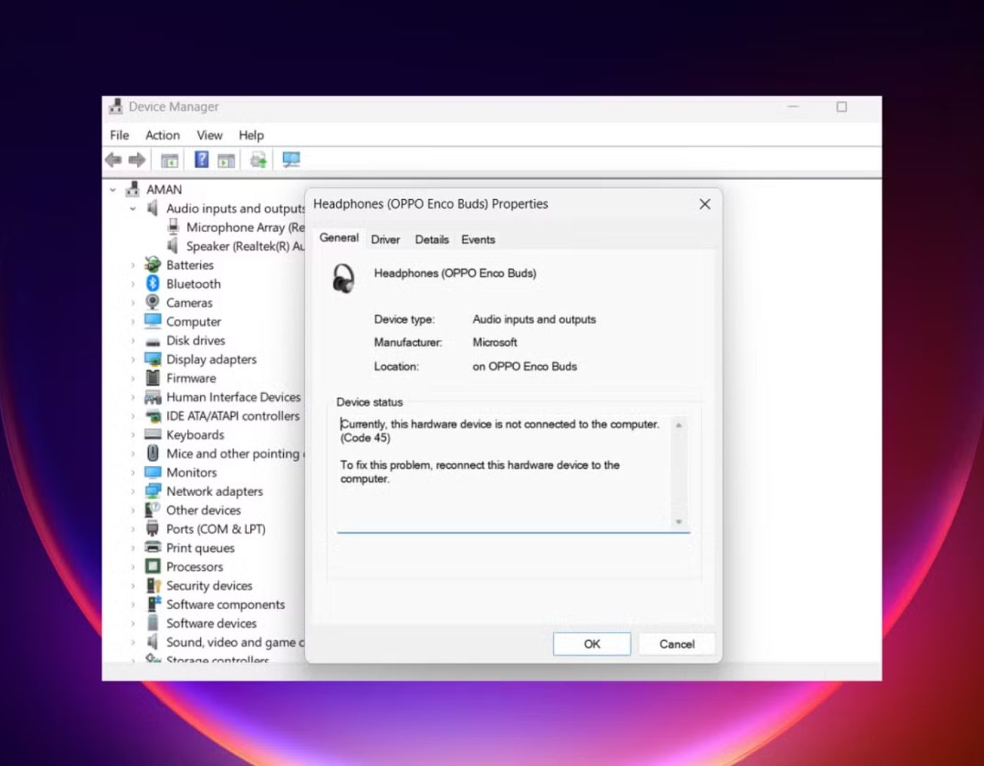Screen dimensions: 984x766
Task: Click the Software components icon
Action: (x=153, y=604)
